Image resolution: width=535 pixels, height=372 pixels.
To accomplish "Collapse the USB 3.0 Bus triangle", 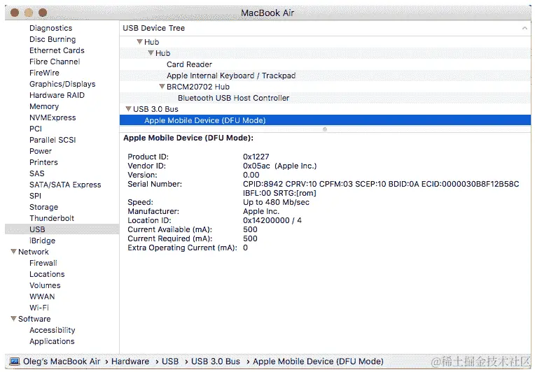I will 128,109.
